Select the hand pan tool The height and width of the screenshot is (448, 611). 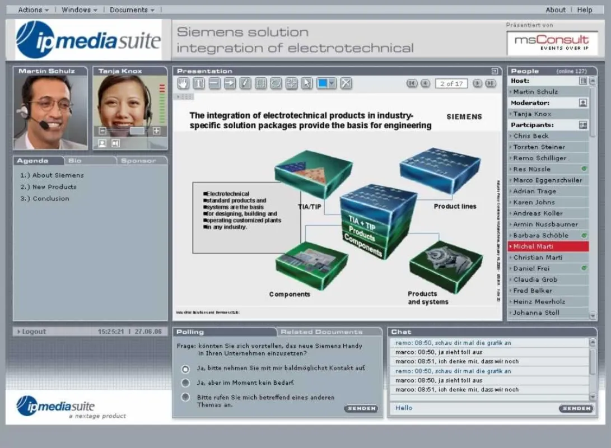click(183, 83)
